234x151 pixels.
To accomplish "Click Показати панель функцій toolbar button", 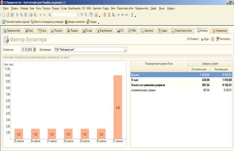I will (17, 22).
